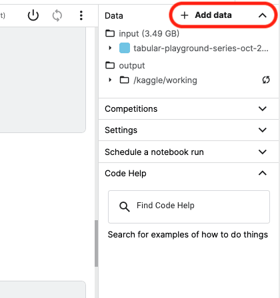Click the Add data button
Viewport: 280px width, 298px height.
206,15
